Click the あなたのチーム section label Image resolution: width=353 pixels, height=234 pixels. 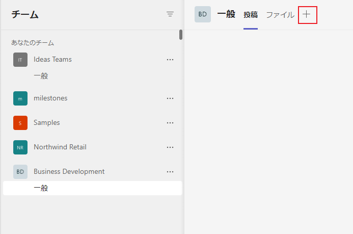33,42
